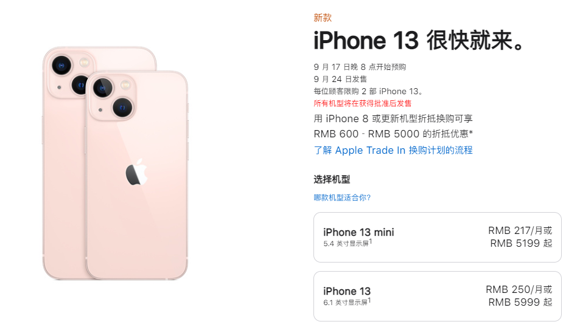Click the top-left camera lens of rear iPhone

point(61,66)
